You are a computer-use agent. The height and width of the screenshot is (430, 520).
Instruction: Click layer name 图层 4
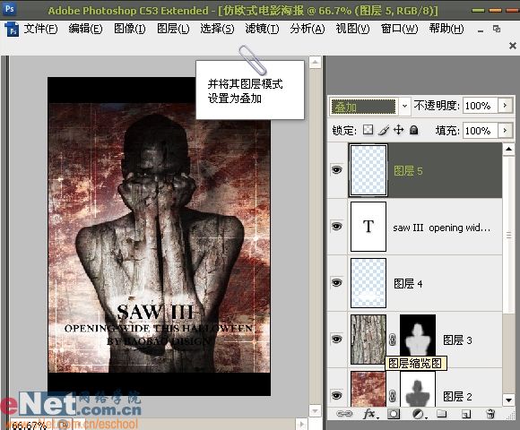(408, 284)
